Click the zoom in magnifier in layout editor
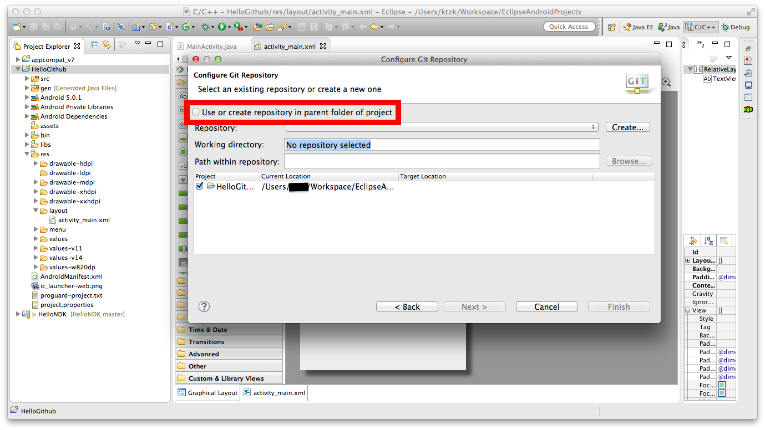Viewport: 765px width, 430px height. pos(666,82)
